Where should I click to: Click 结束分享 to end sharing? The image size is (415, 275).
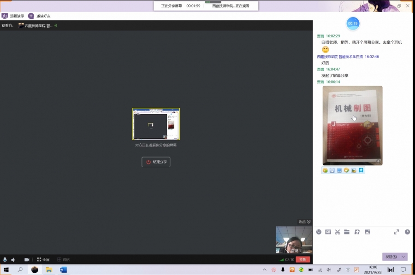point(156,162)
